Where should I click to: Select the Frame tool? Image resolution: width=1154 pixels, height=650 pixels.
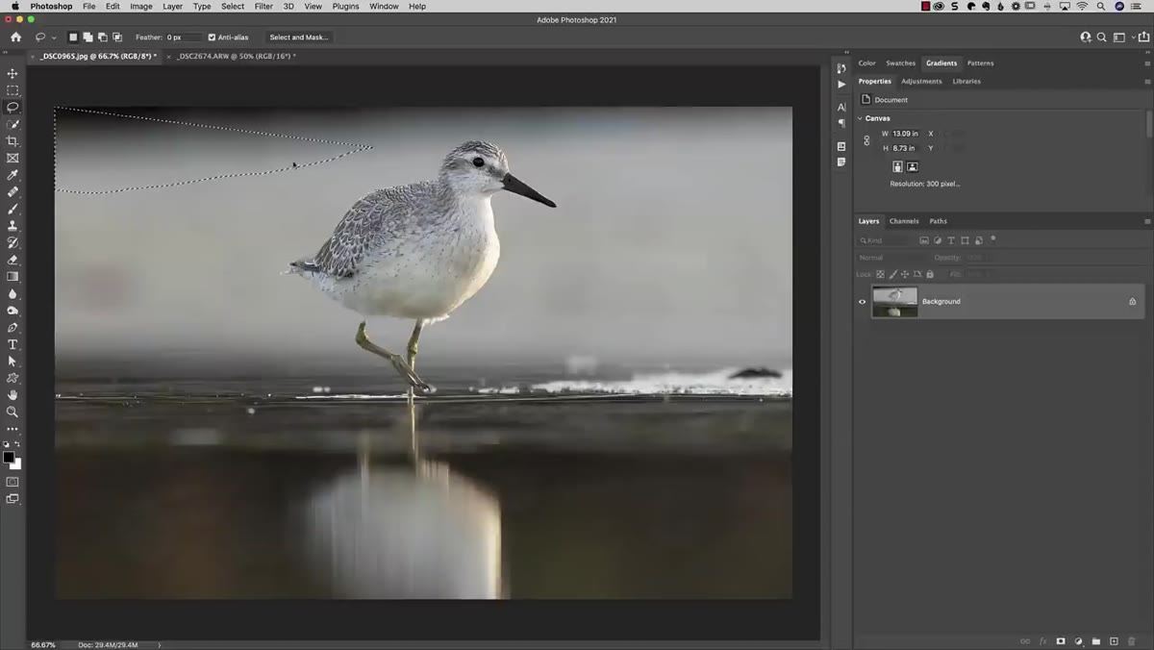coord(13,158)
